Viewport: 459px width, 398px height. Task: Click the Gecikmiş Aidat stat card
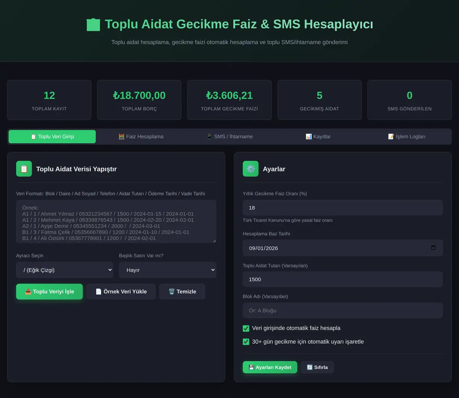[319, 100]
